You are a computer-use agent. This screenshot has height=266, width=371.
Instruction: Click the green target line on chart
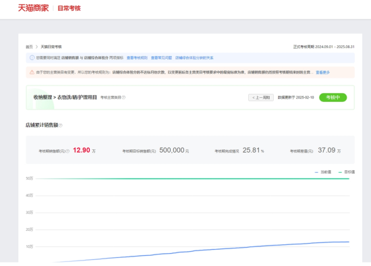[192, 179]
